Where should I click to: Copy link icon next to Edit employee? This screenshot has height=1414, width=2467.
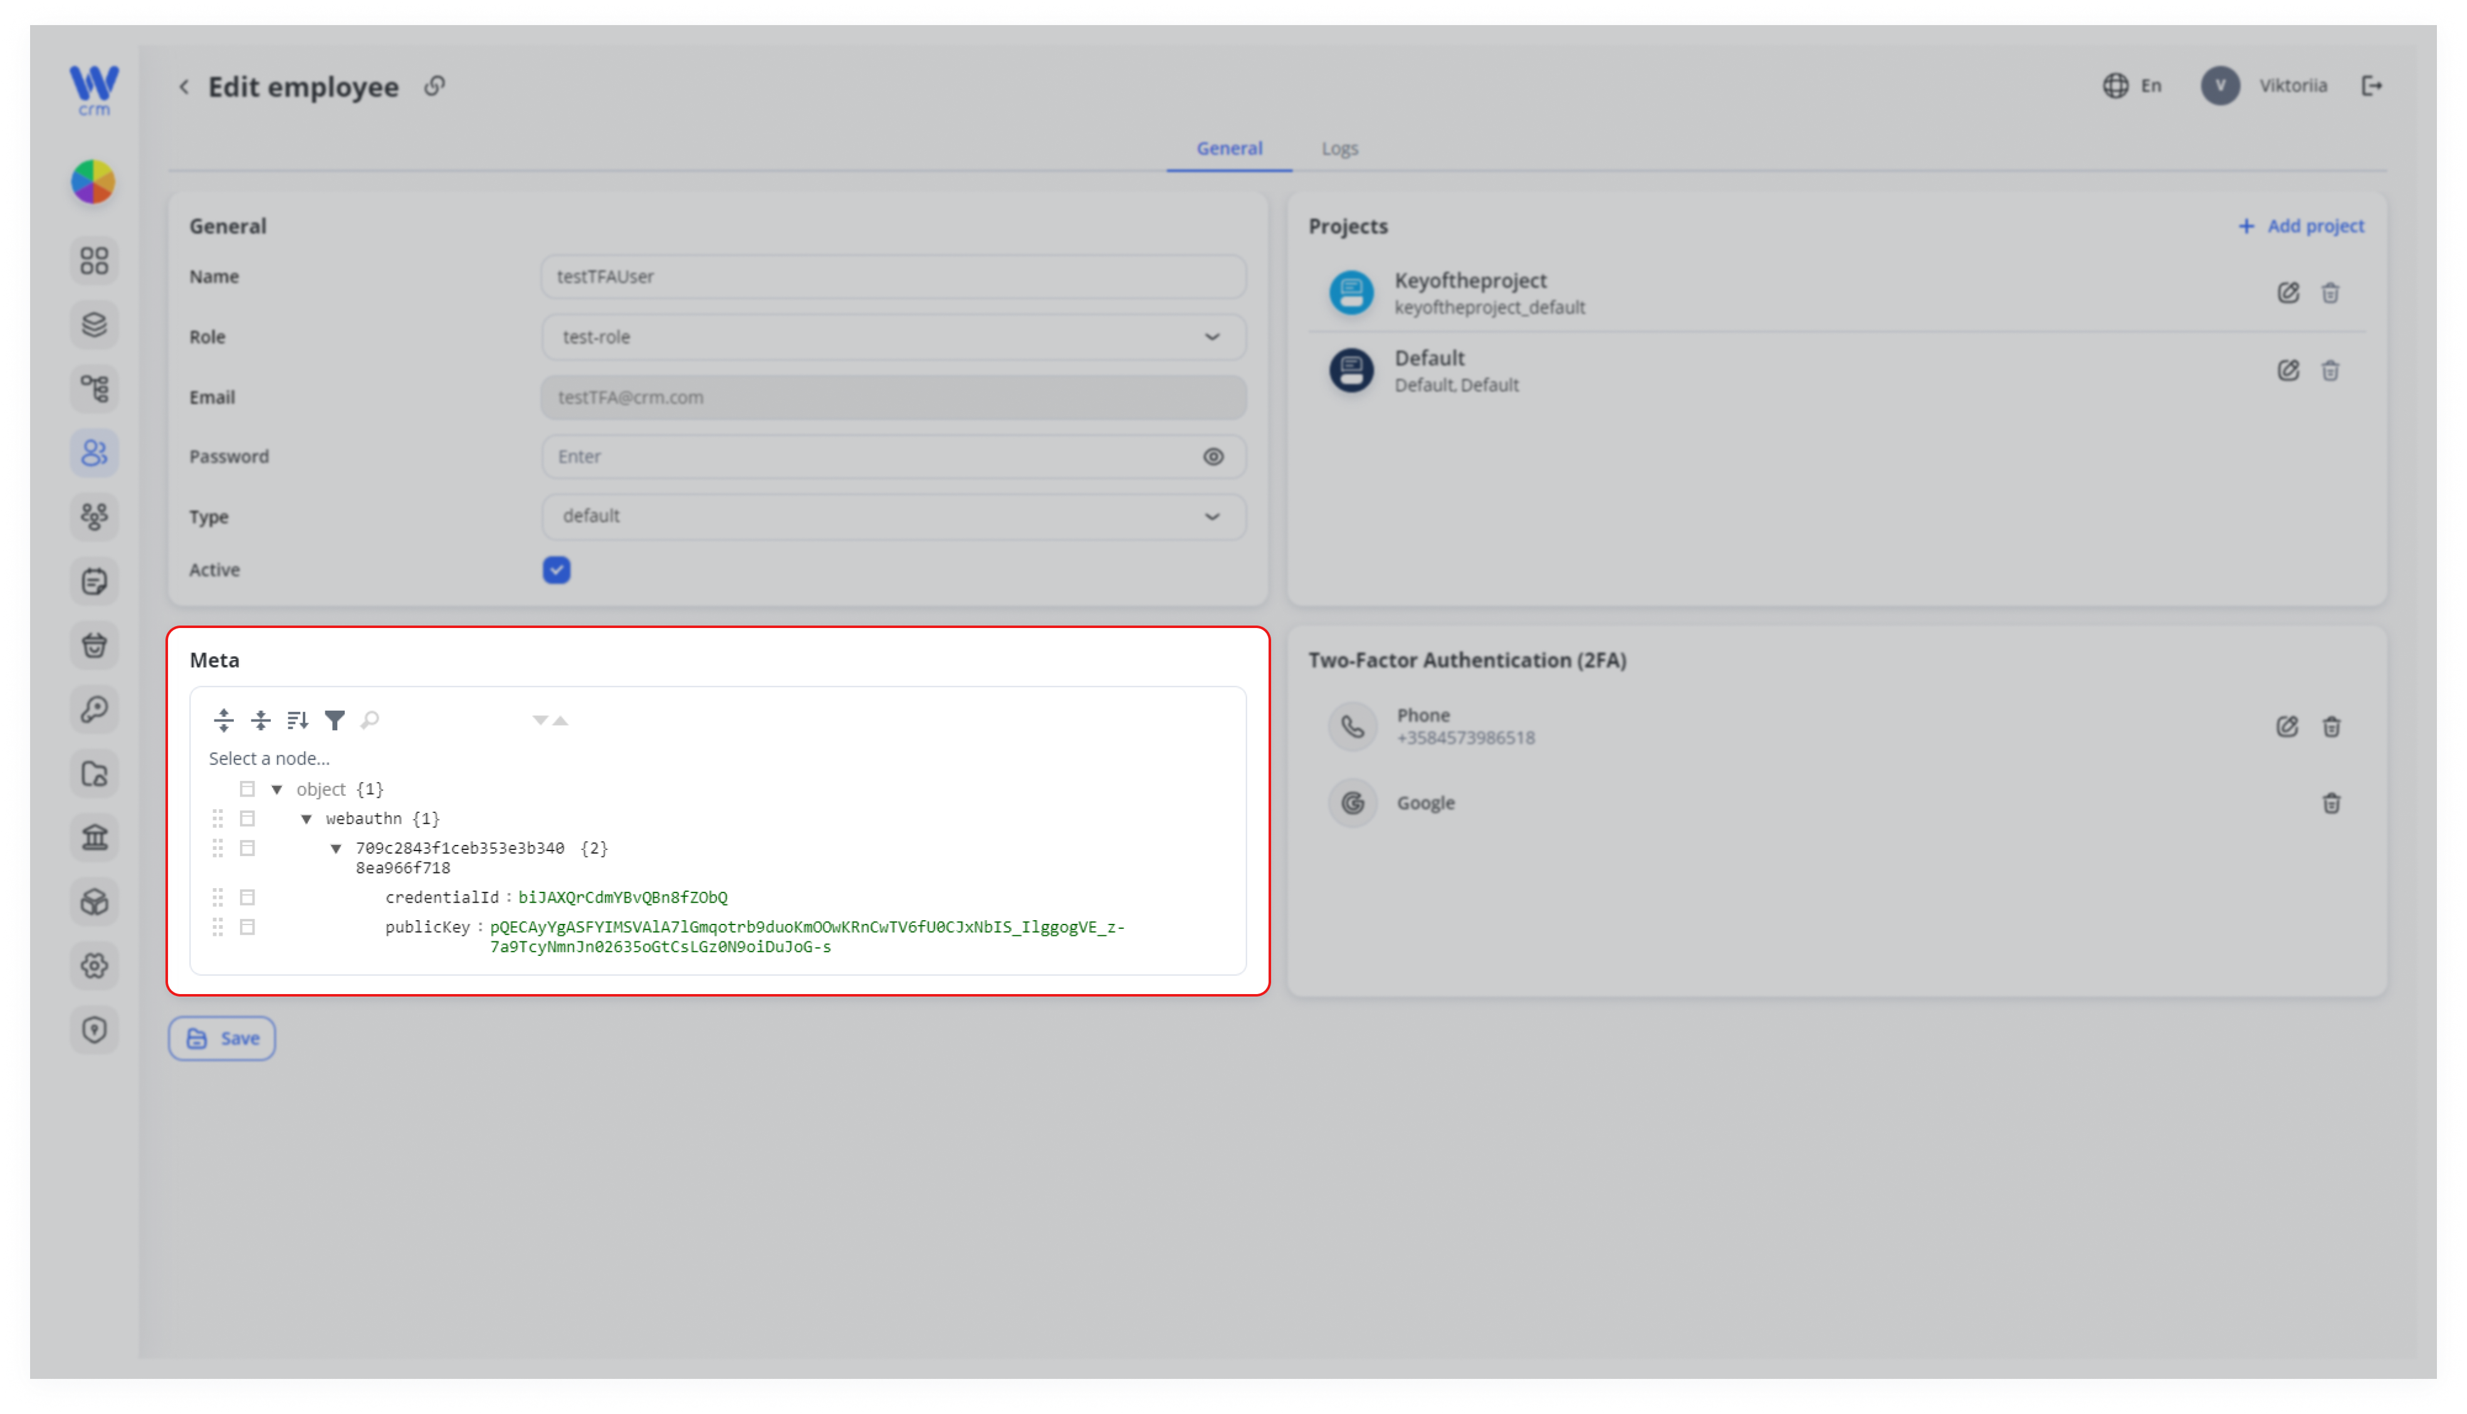click(x=435, y=86)
